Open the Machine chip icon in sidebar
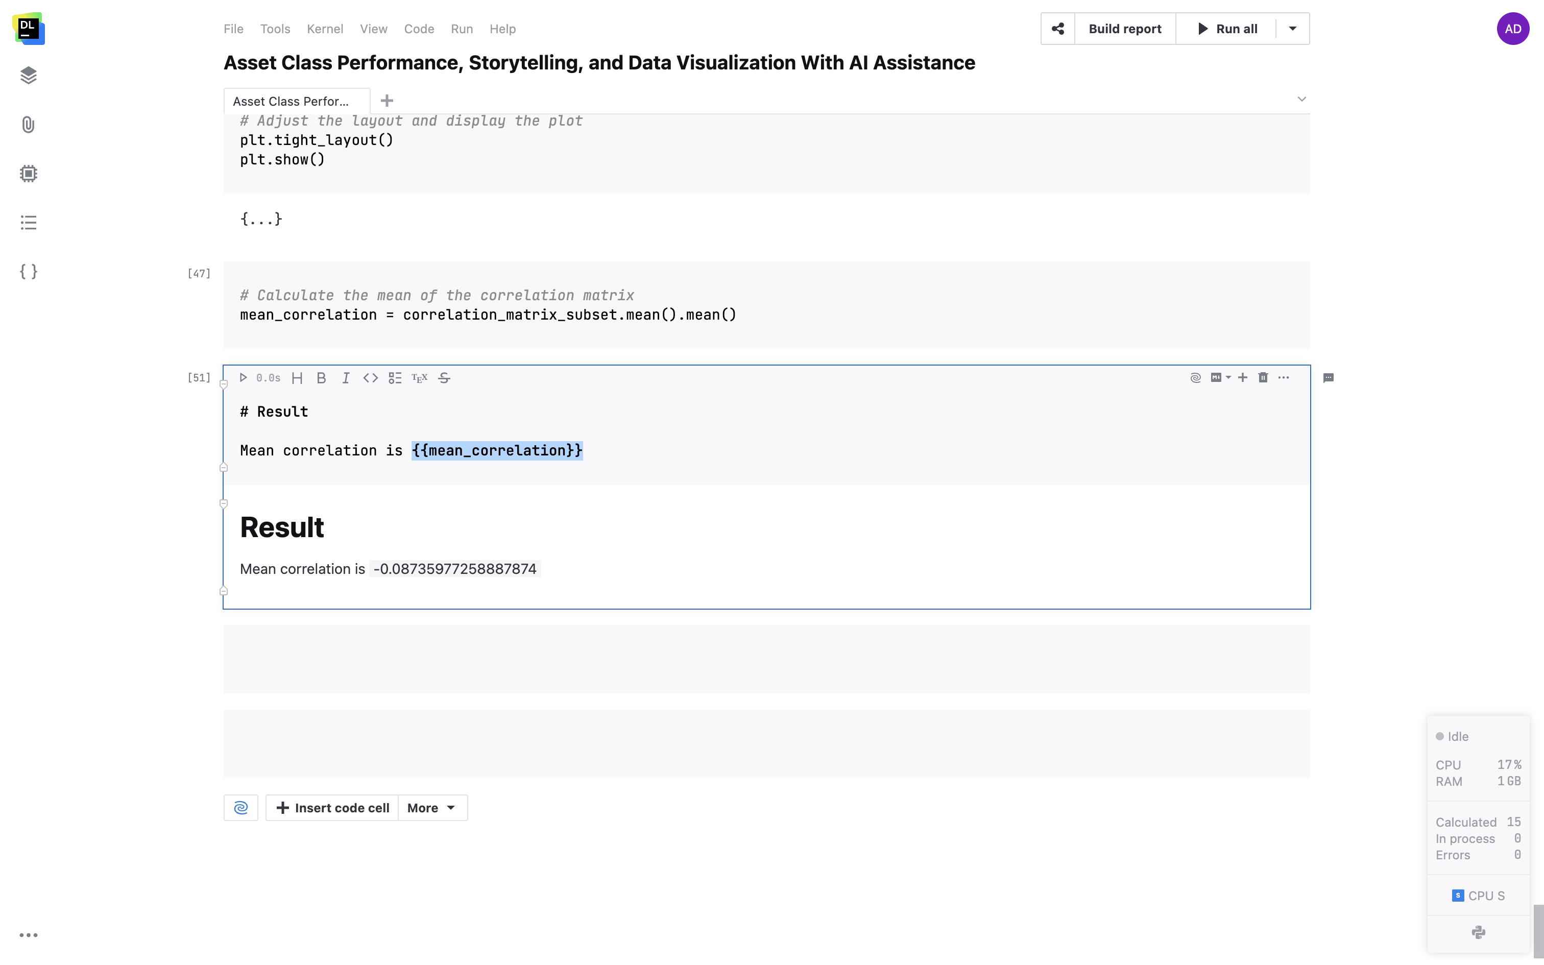The image size is (1544, 965). pos(28,174)
